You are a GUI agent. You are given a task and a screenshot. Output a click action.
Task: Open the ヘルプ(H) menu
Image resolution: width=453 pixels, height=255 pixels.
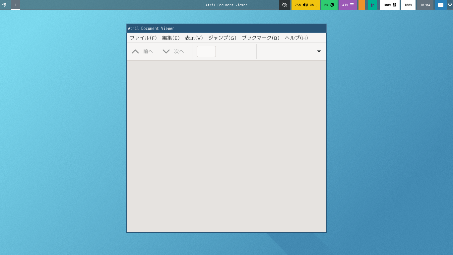tap(296, 38)
